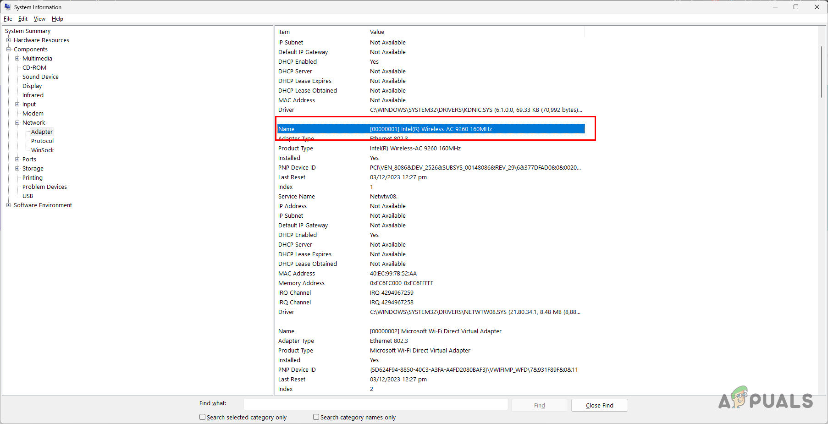The height and width of the screenshot is (424, 828).
Task: Expand the Software Environment node
Action: (8, 205)
